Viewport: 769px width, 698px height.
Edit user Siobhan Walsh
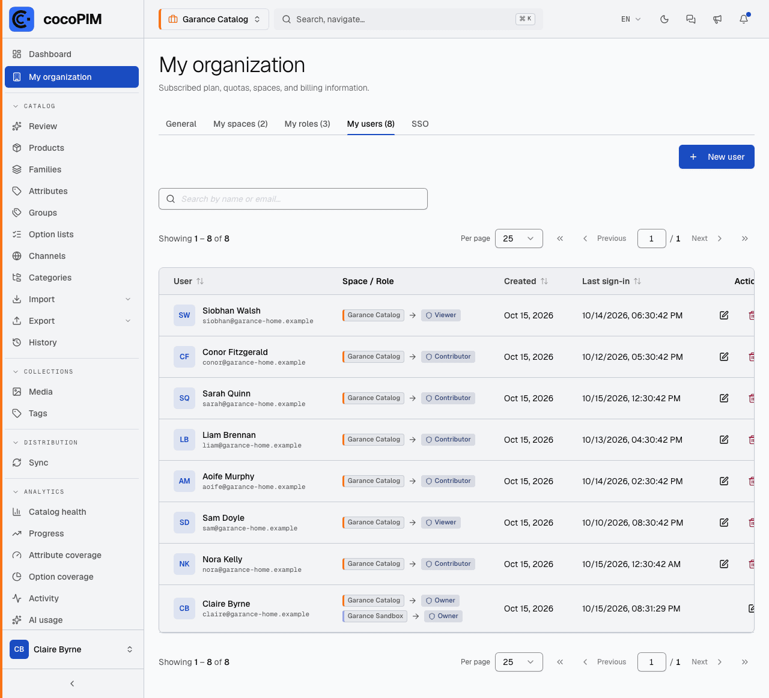[724, 315]
